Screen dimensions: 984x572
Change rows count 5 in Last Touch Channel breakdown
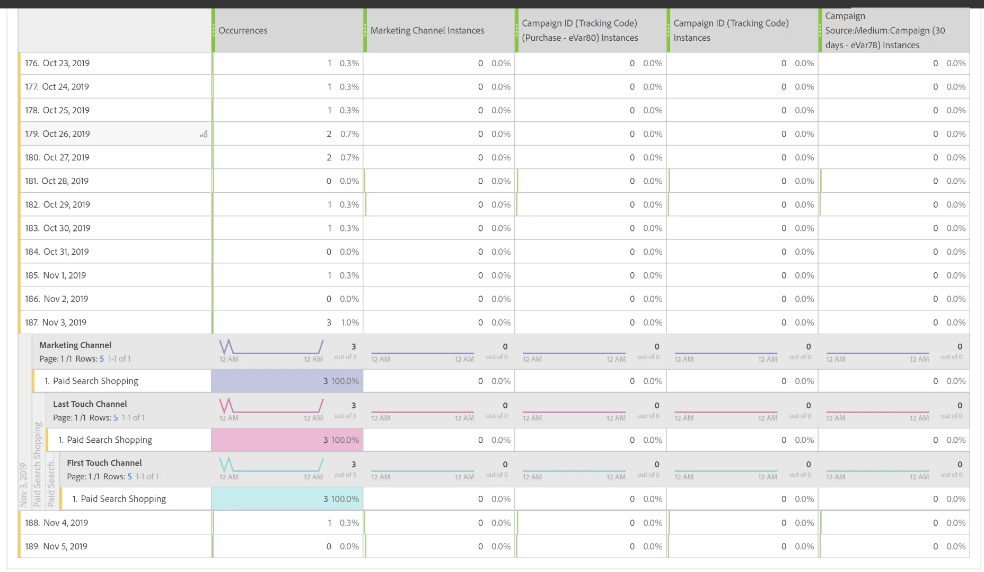[x=116, y=418]
